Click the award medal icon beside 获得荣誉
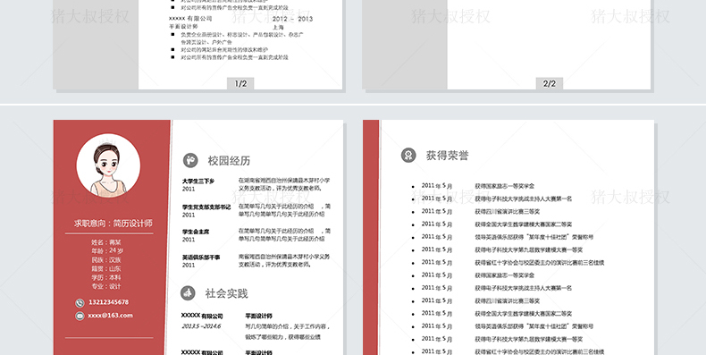 pos(408,156)
